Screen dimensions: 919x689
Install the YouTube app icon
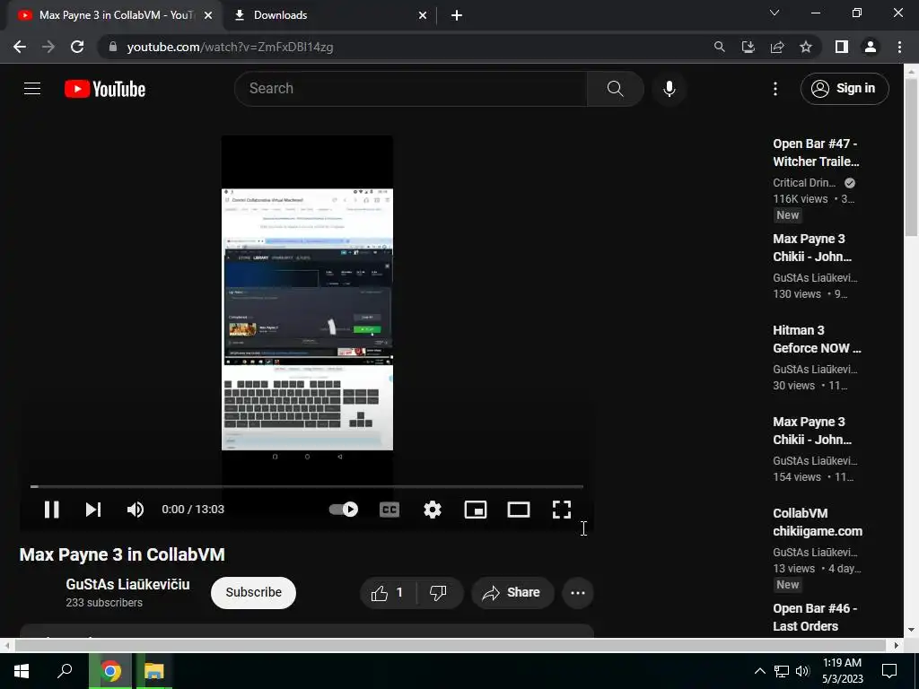[748, 47]
